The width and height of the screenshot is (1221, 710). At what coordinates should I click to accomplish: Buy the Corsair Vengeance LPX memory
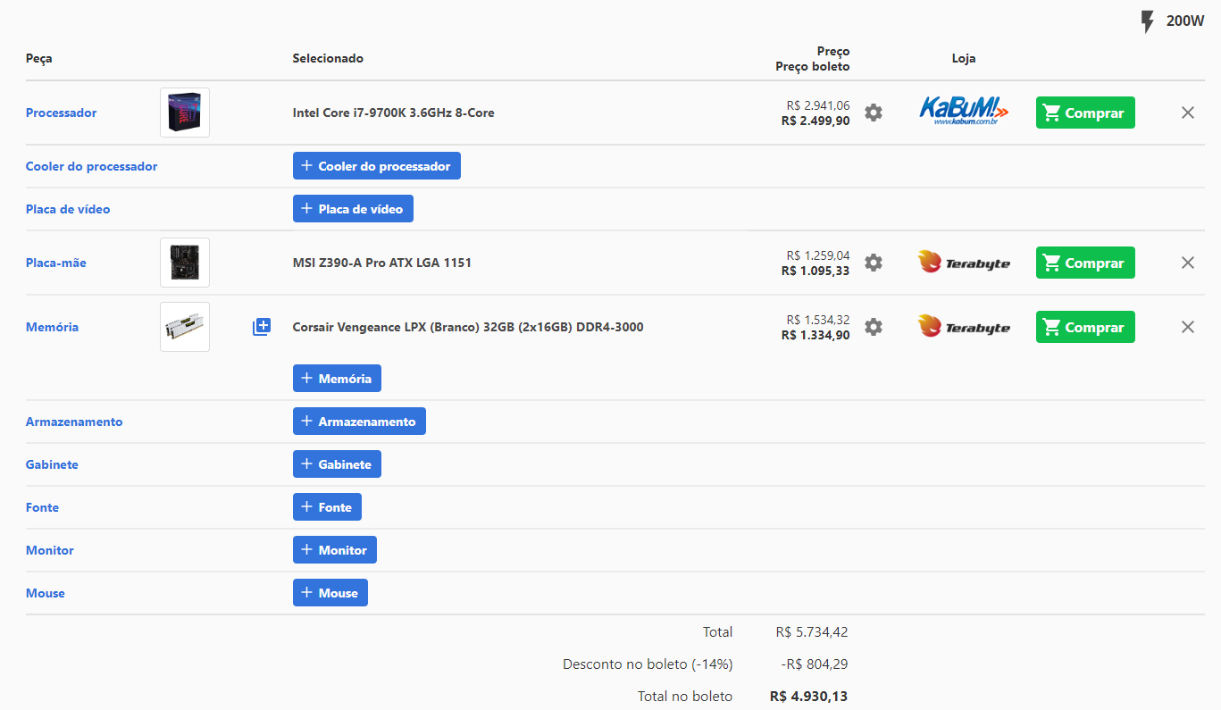click(1085, 327)
